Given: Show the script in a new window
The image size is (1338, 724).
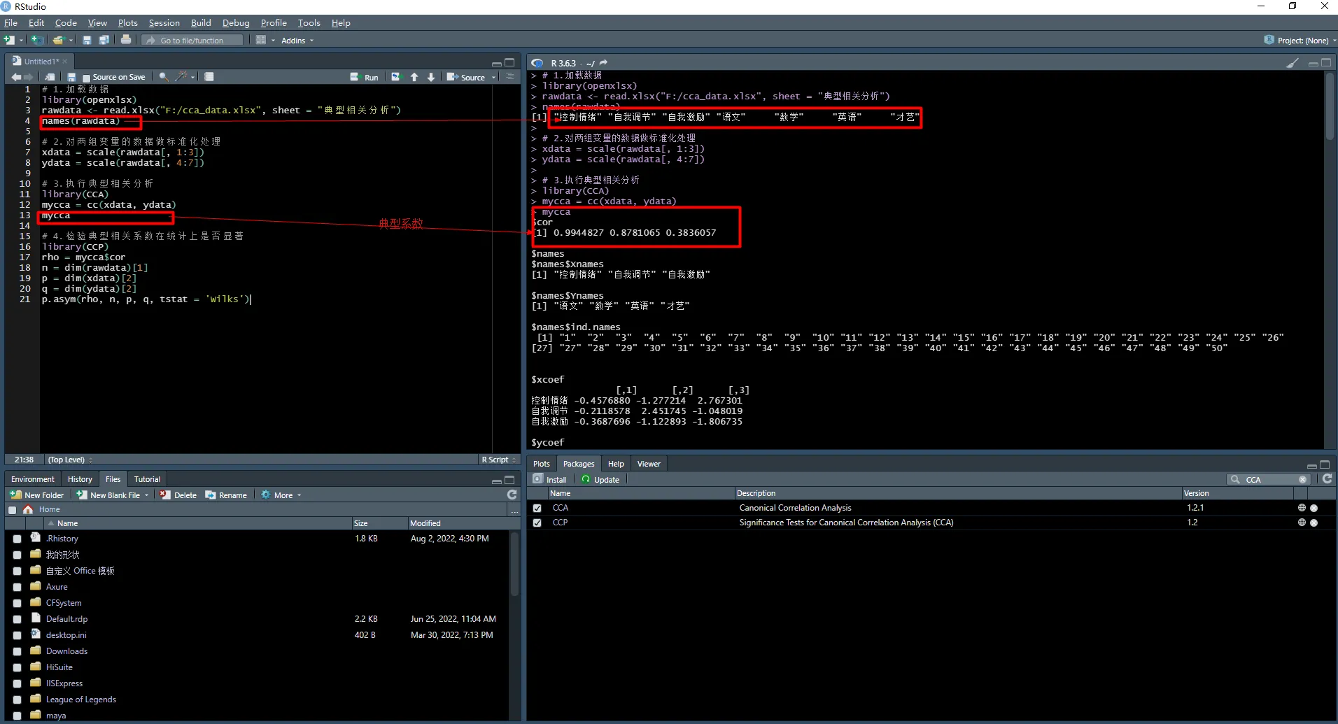Looking at the screenshot, I should point(50,77).
